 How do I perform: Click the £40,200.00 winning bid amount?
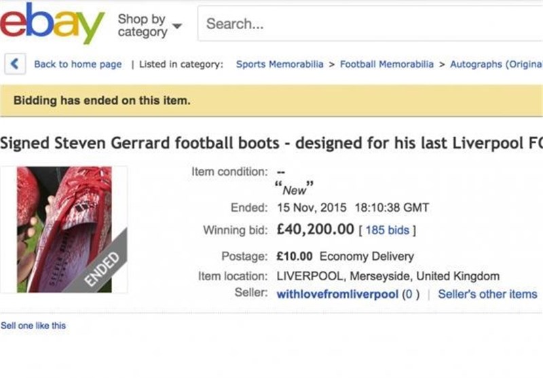(x=315, y=230)
